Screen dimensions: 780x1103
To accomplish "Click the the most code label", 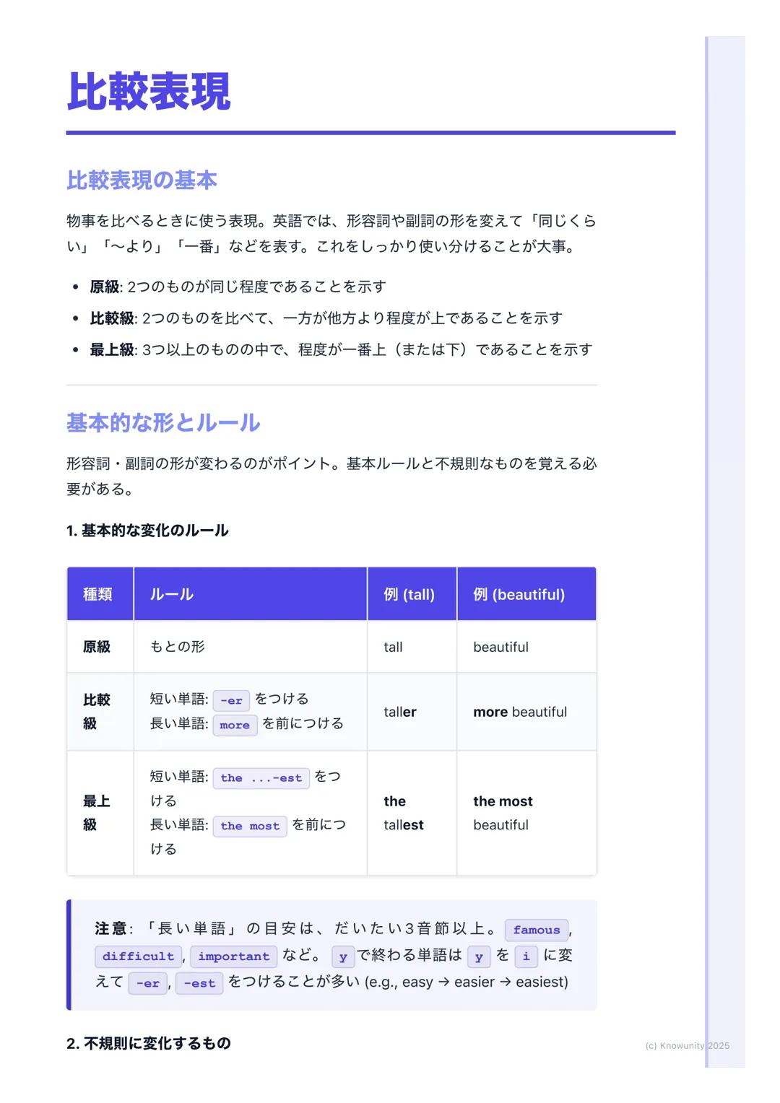I will 249,826.
